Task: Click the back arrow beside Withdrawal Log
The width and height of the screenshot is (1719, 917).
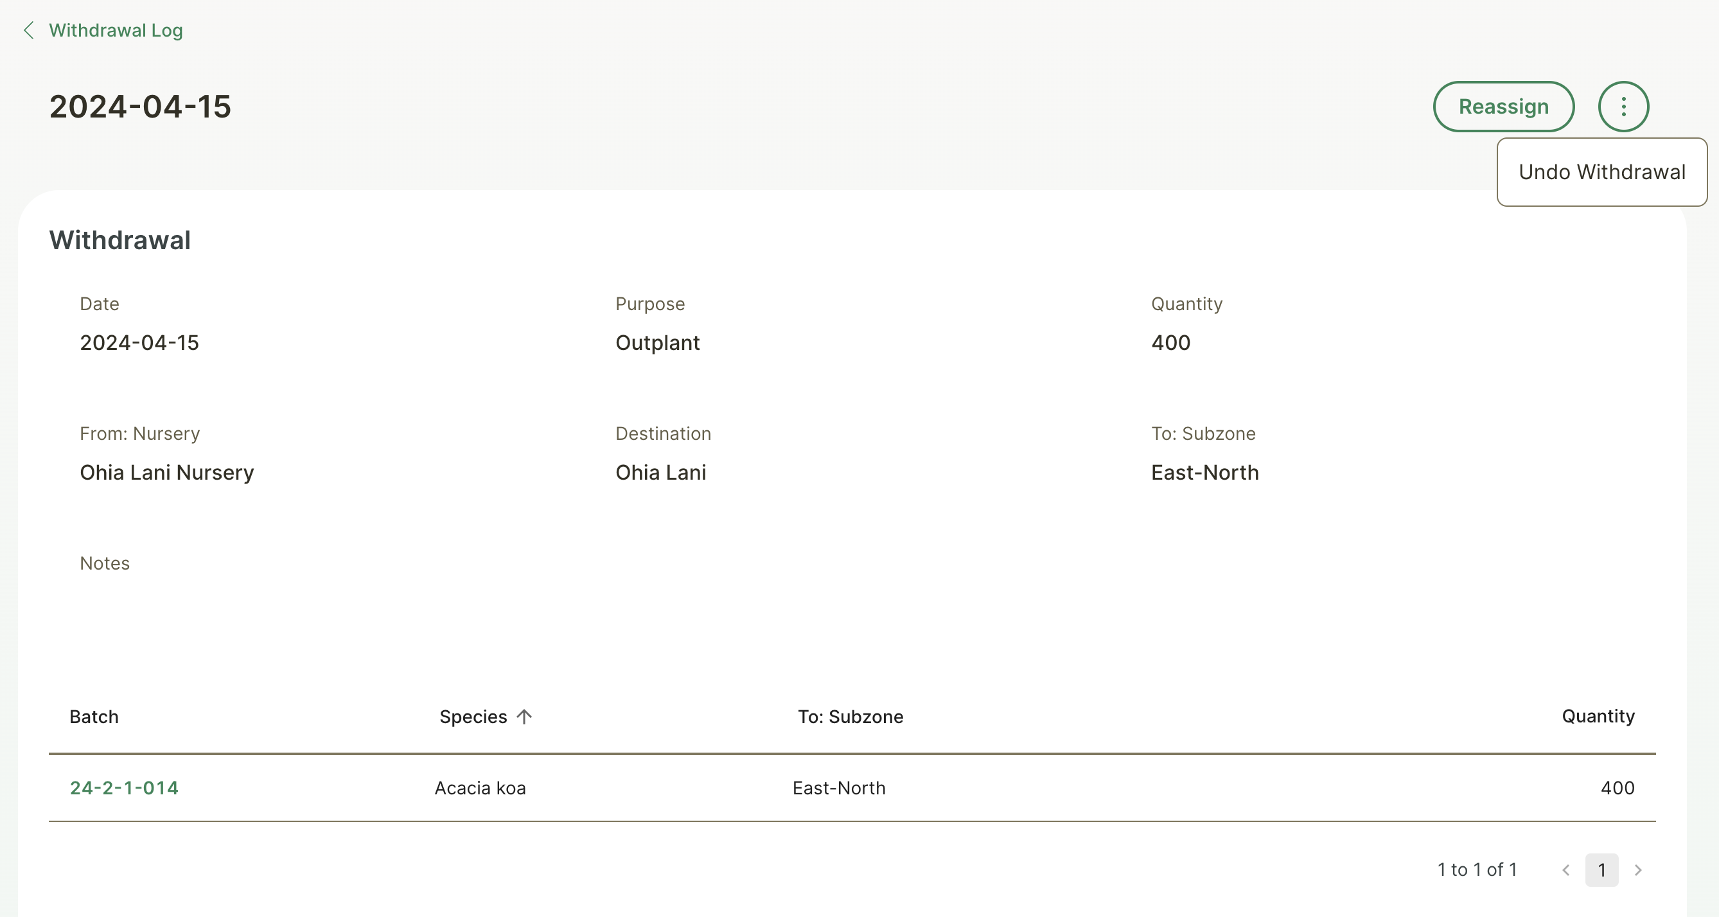Action: (x=29, y=30)
